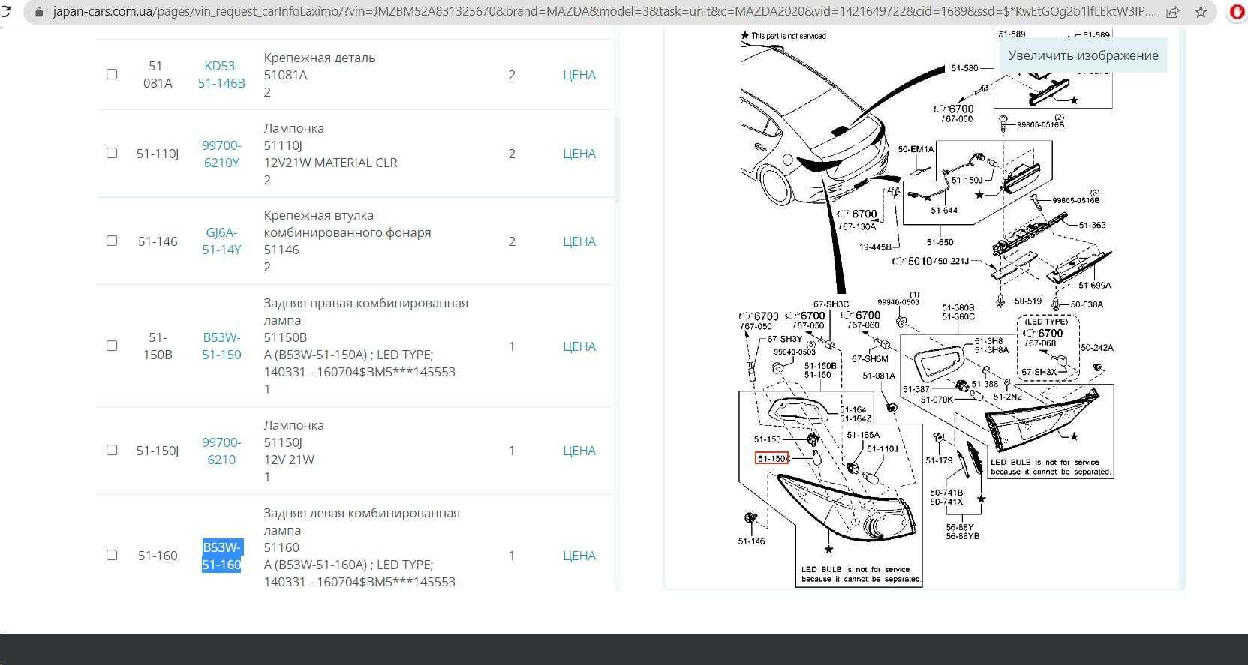The width and height of the screenshot is (1248, 665).
Task: Click the 51-387 label in diagram
Action: 916,389
